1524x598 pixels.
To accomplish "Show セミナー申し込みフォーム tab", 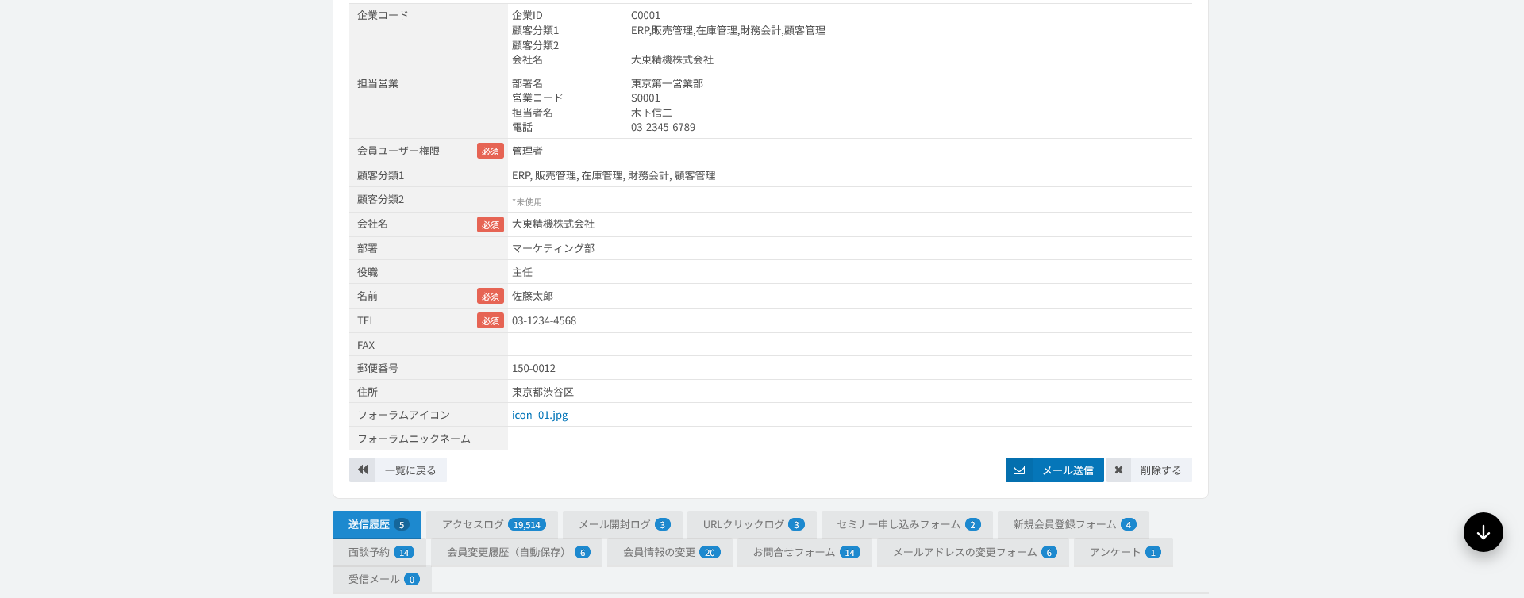I will 906,524.
